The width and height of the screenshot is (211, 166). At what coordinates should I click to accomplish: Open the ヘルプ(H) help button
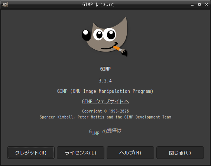(x=130, y=153)
